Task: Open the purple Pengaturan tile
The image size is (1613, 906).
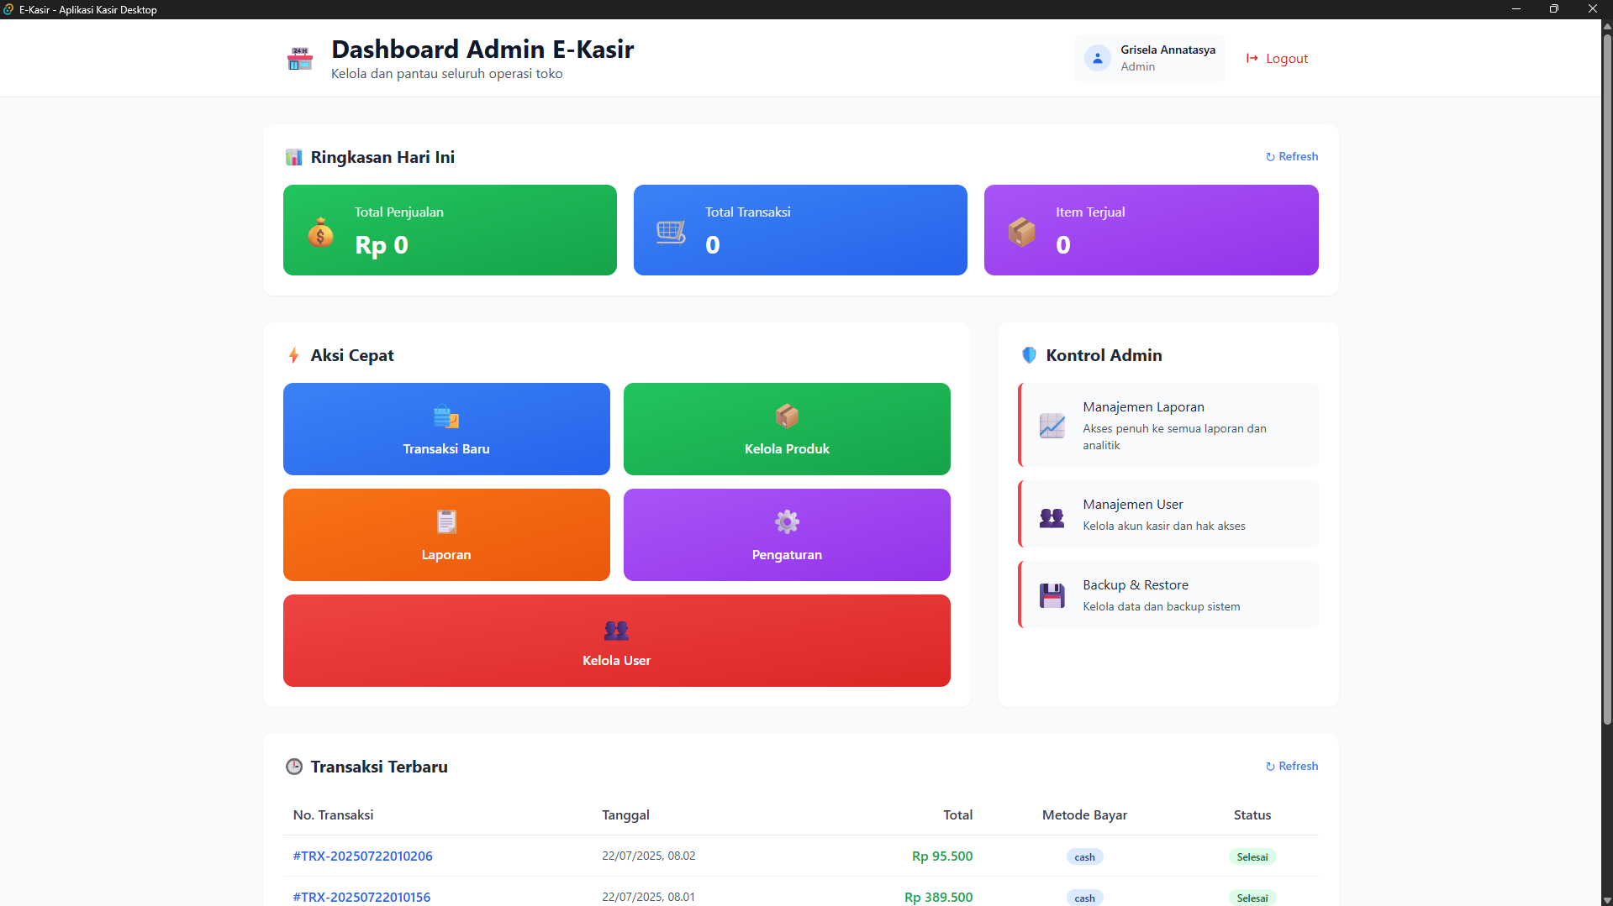Action: click(x=787, y=535)
